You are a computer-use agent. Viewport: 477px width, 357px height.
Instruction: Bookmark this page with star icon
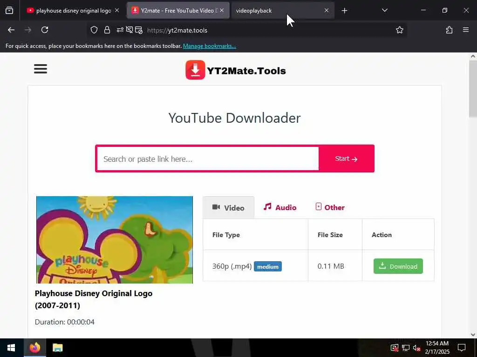pyautogui.click(x=399, y=30)
